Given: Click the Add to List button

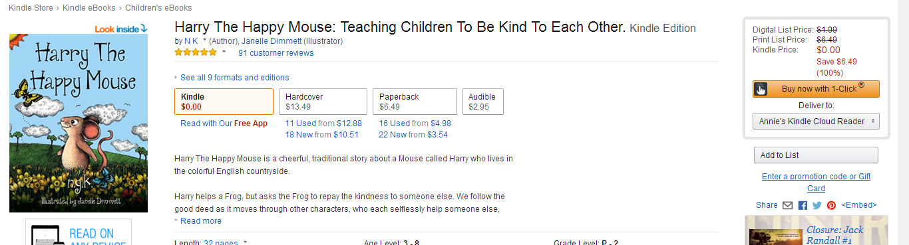Looking at the screenshot, I should pyautogui.click(x=816, y=155).
